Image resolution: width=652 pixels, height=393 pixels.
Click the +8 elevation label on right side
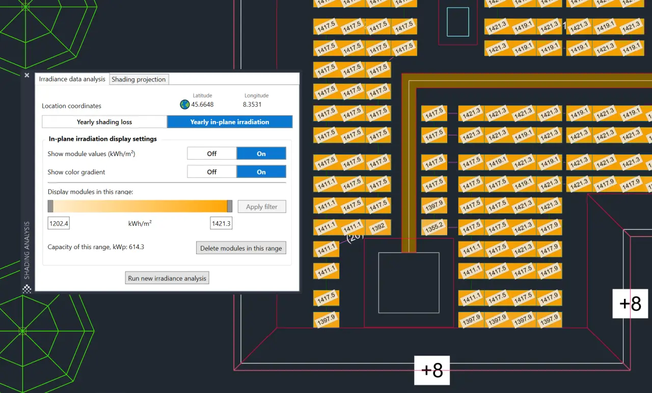pyautogui.click(x=631, y=304)
